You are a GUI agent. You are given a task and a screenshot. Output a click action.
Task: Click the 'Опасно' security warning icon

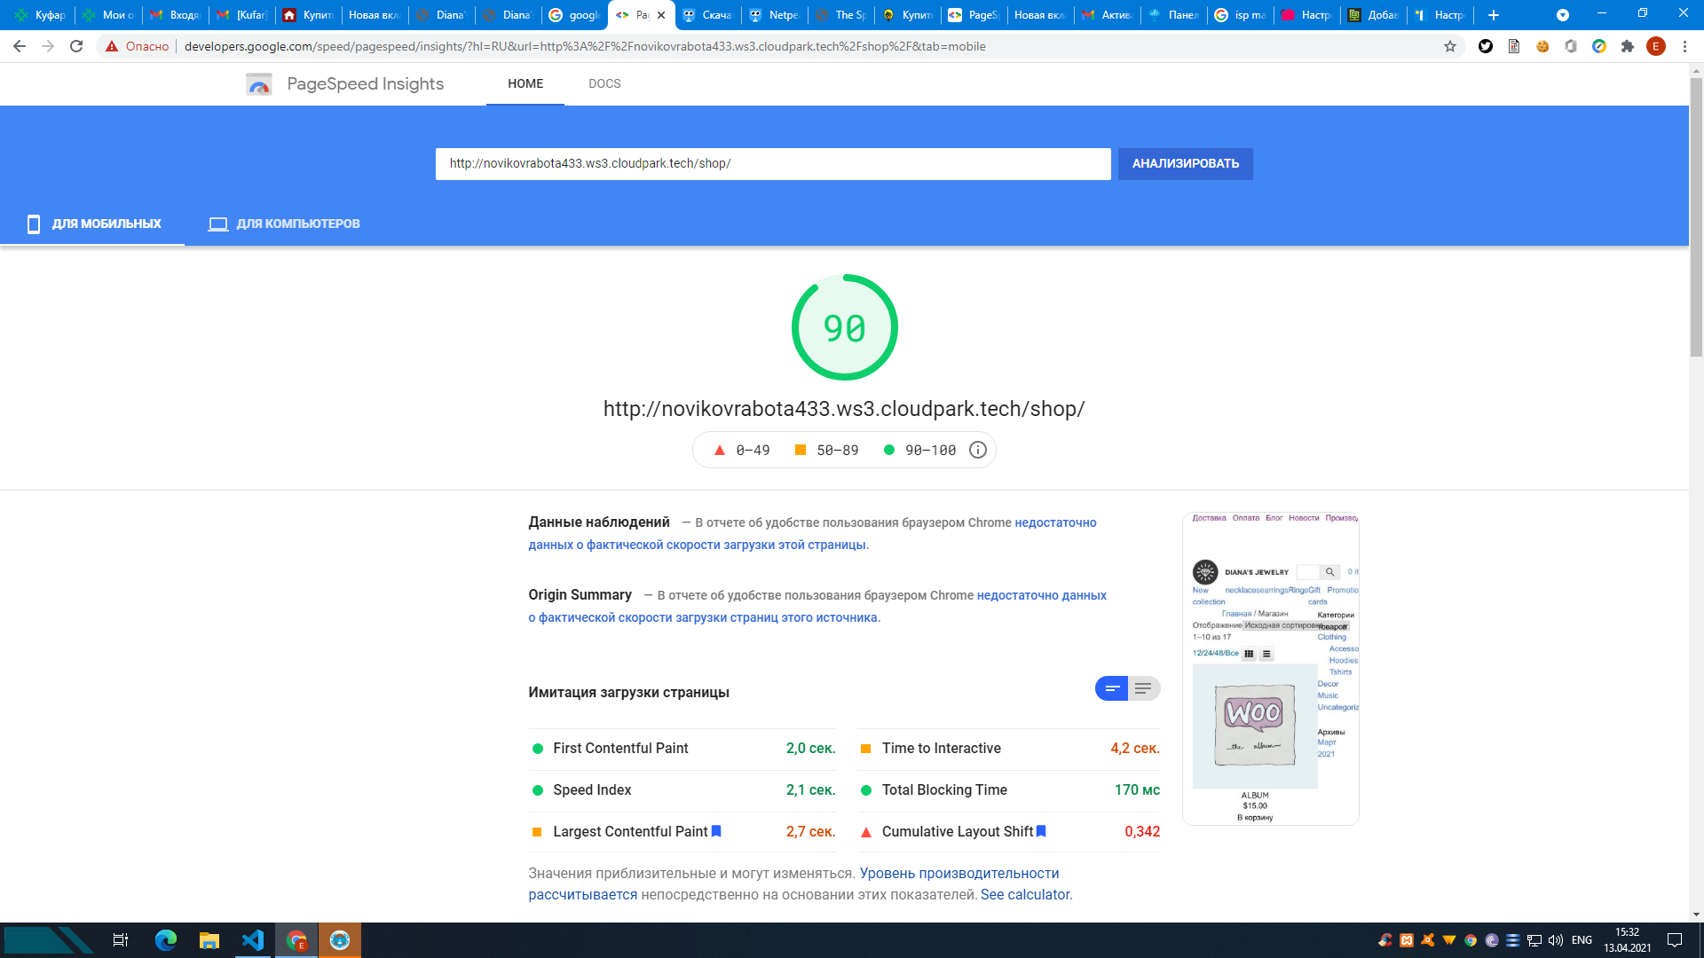point(112,46)
